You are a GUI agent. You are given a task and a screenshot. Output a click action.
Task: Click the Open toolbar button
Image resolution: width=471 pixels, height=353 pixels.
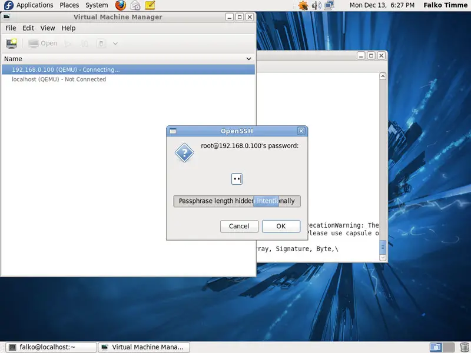(42, 44)
